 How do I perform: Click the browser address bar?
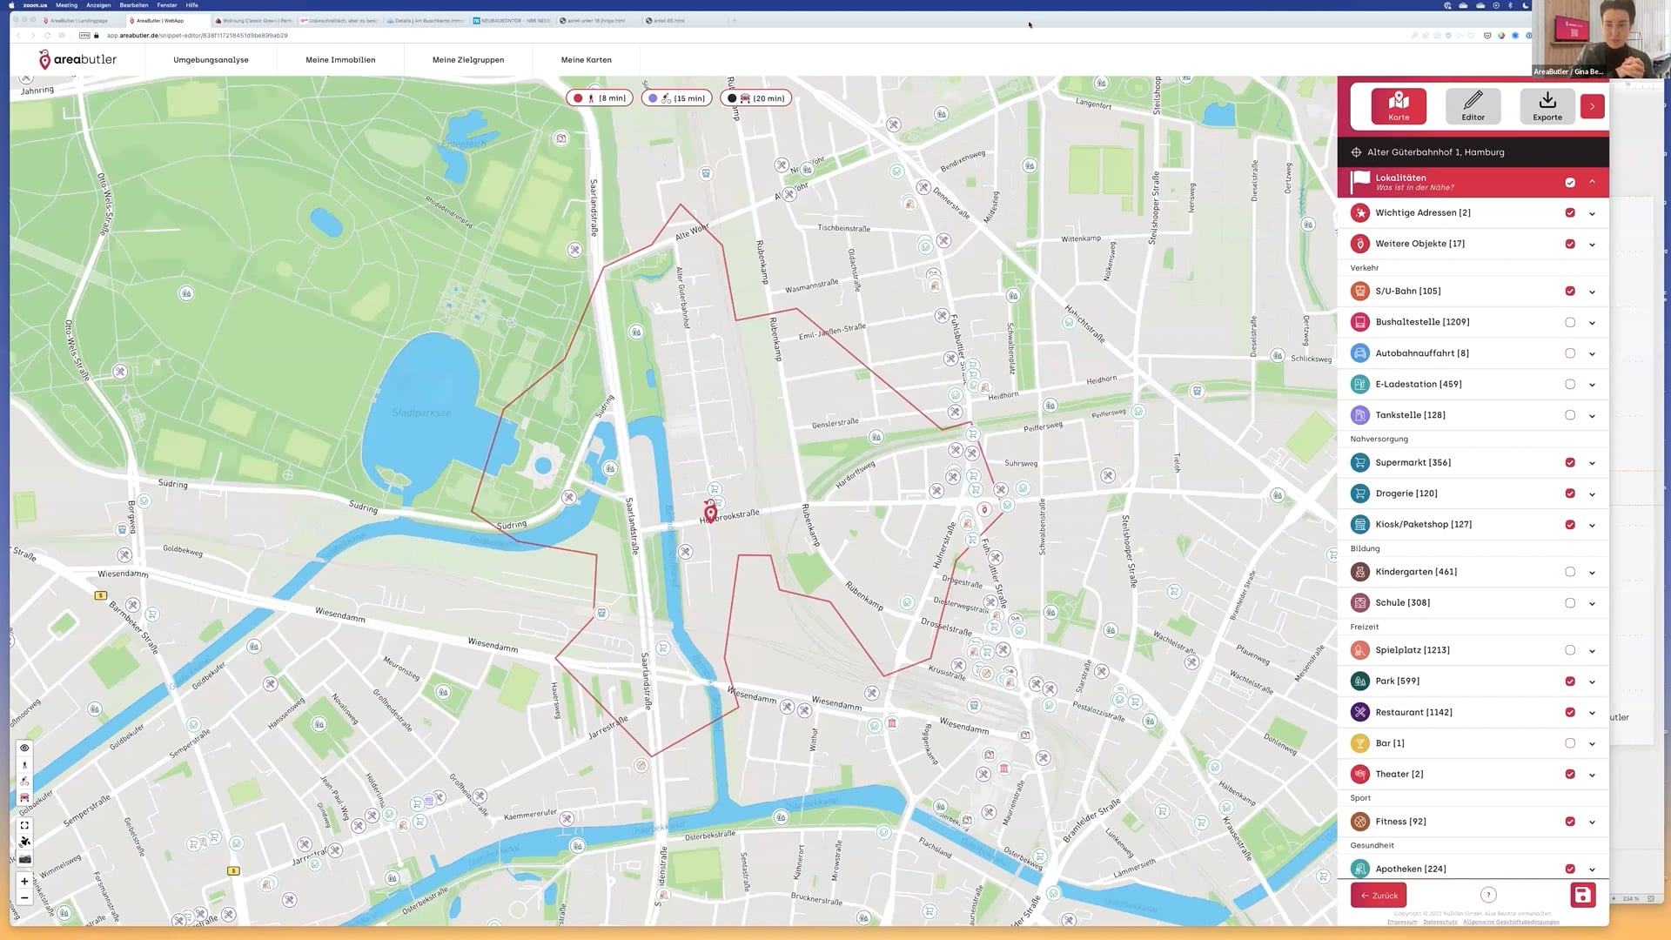(x=198, y=36)
